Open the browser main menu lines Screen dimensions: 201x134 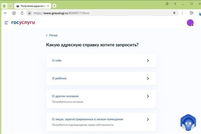[x=175, y=4]
